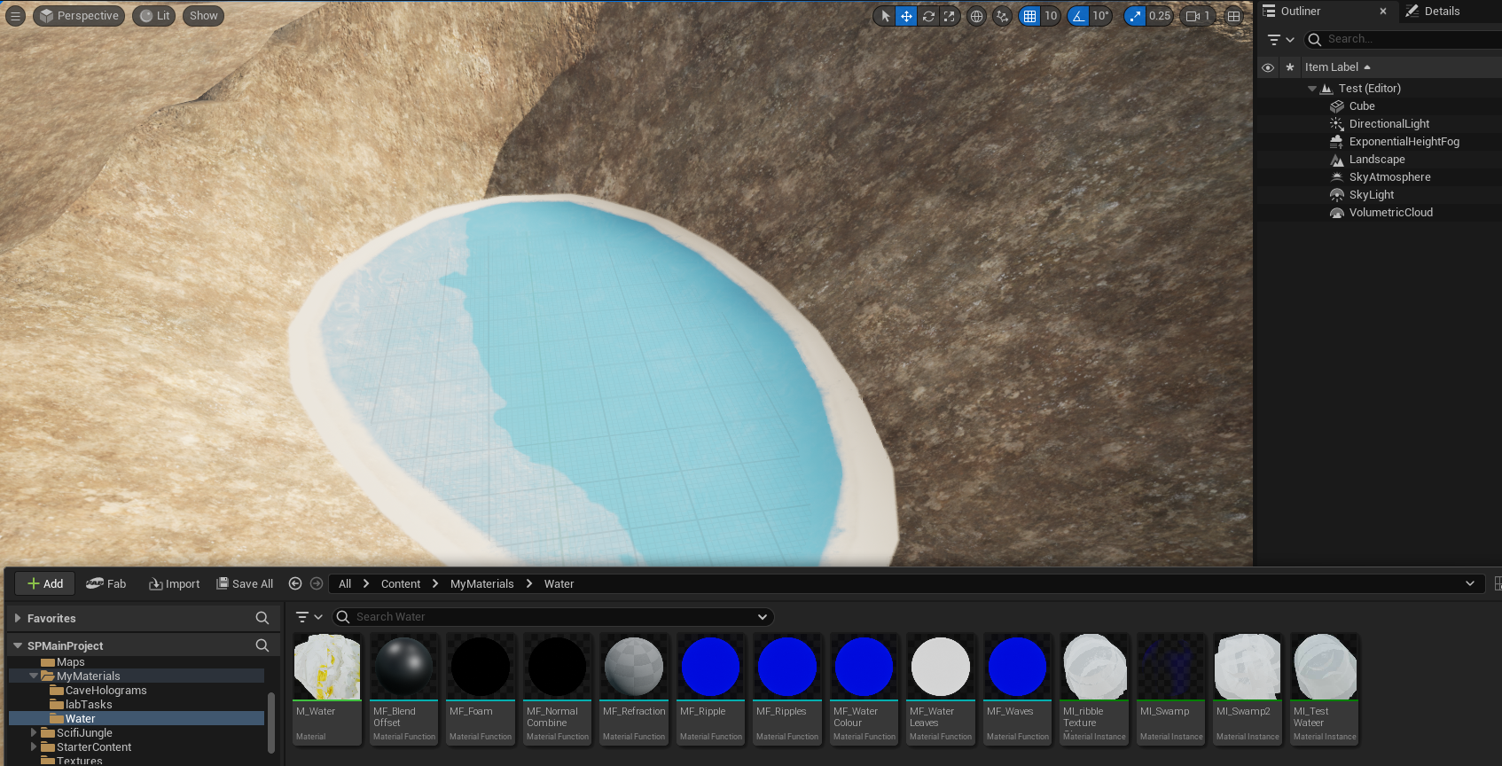
Task: Activate the Select mode cursor tool
Action: click(x=885, y=16)
